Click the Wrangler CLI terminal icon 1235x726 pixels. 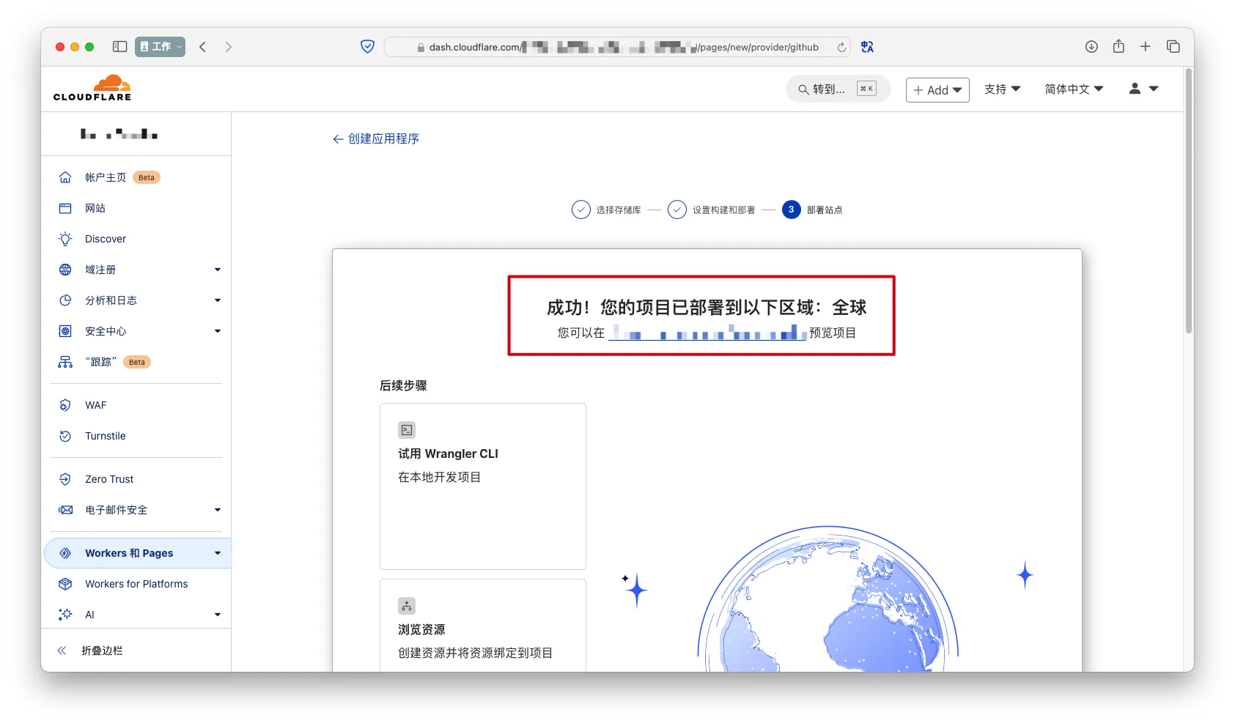click(x=407, y=430)
